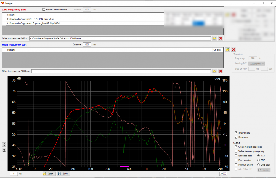
Task: Enable Far field measurements checkbox
Action: pos(44,10)
